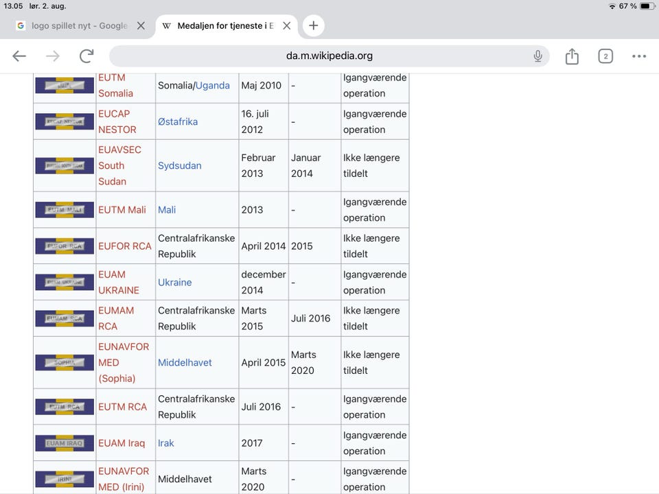This screenshot has height=494, width=659.
Task: Open the EUTM Mali ribbon image
Action: [65, 210]
